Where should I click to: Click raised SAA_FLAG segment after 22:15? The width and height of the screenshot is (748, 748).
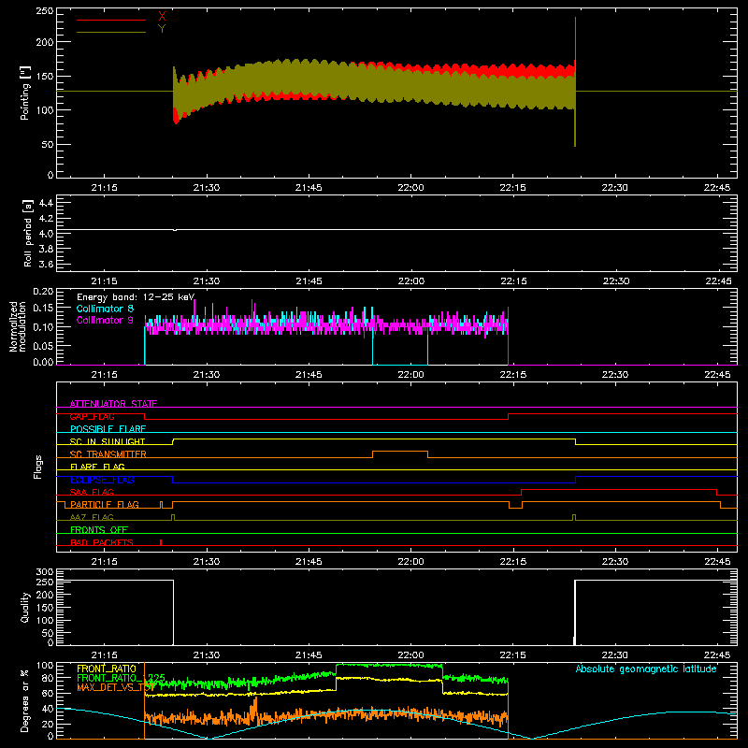(619, 489)
